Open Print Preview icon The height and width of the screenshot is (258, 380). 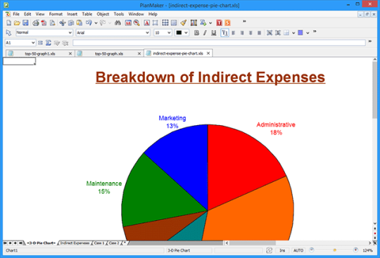[x=52, y=22]
